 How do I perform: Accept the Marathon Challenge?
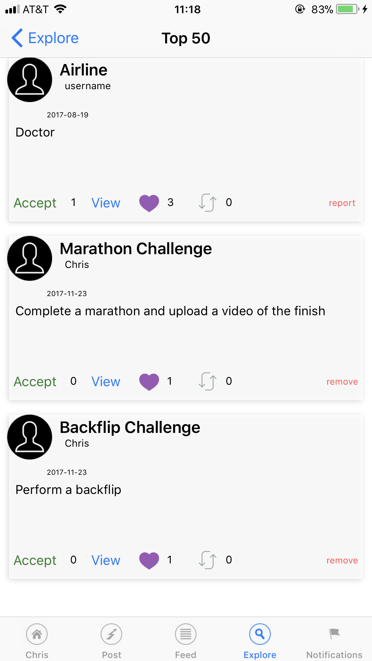click(35, 382)
